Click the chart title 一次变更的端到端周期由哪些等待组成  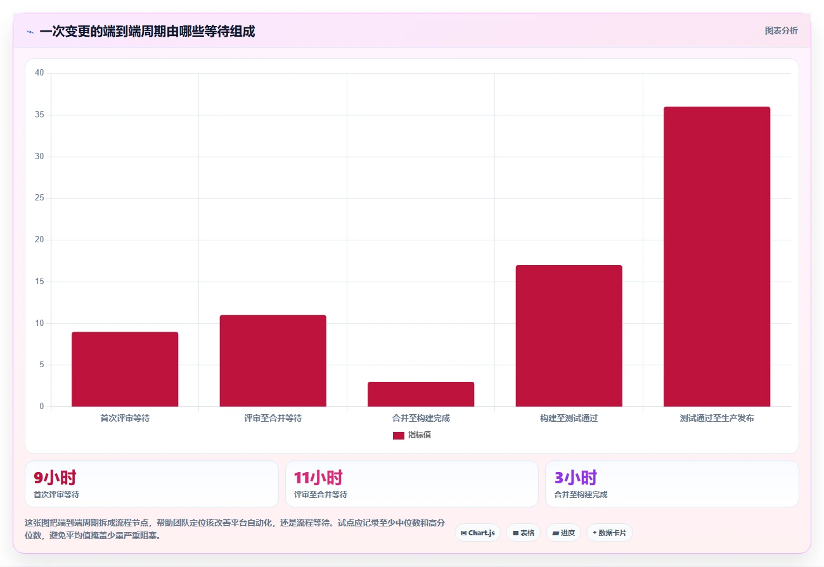147,31
